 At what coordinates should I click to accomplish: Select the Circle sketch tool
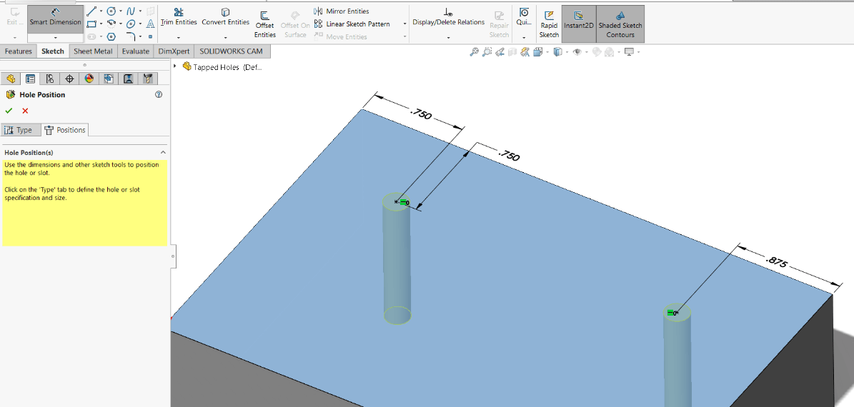[111, 11]
